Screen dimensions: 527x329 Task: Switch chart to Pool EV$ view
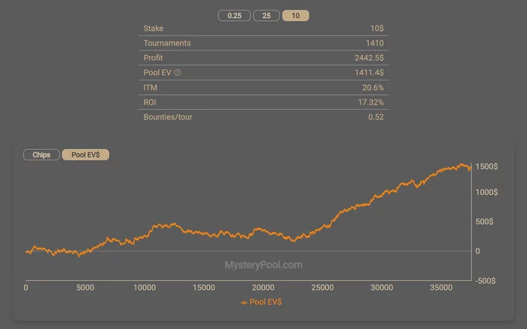pos(85,154)
